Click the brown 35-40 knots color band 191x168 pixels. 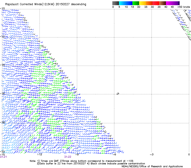point(163,3)
